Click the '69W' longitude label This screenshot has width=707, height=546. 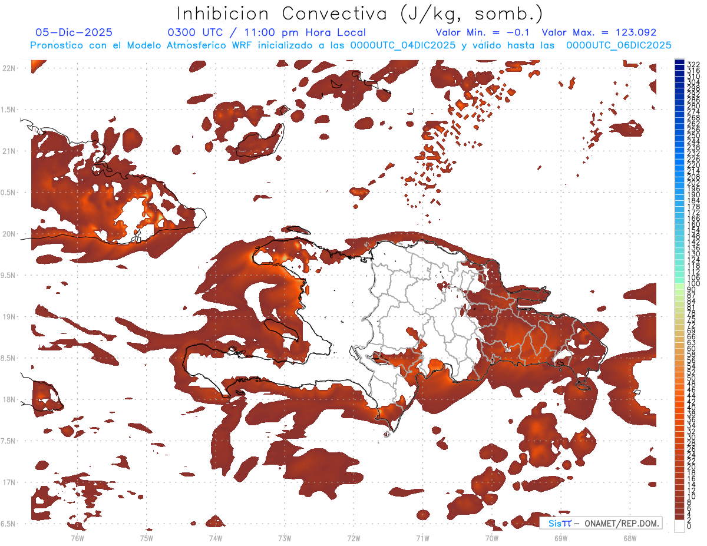click(560, 538)
